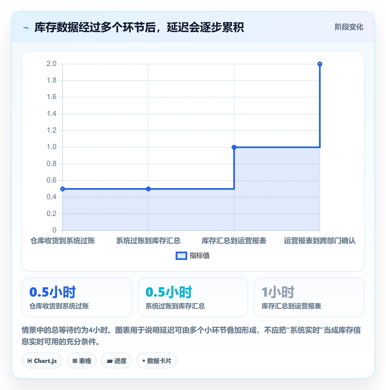Image resolution: width=386 pixels, height=390 pixels.
Task: Click x-axis label 库存汇总到运营报表
Action: 234,241
